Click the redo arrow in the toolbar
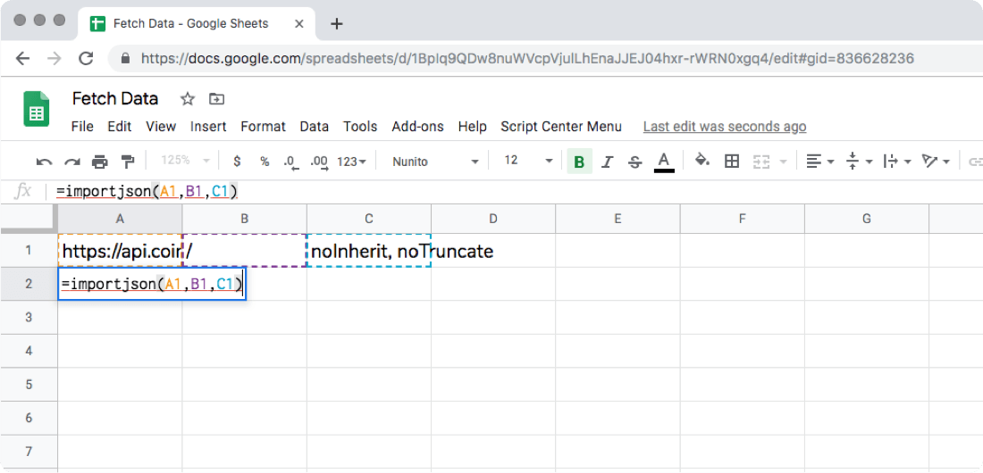This screenshot has width=983, height=473. 72,162
